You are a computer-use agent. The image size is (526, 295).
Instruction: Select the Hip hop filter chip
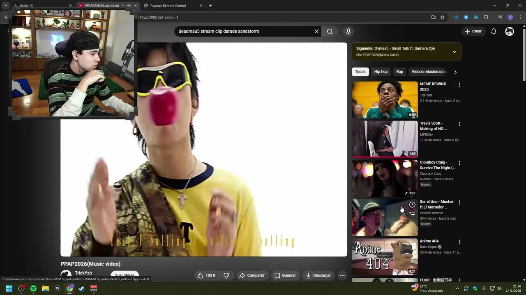tap(381, 72)
